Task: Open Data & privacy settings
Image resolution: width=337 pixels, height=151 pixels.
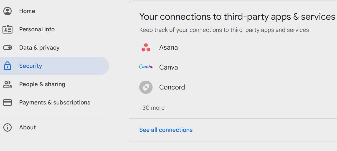Action: 39,48
